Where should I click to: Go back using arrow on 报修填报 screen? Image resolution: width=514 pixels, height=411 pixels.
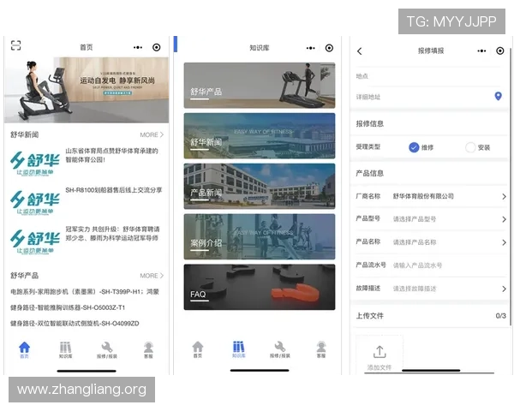360,51
